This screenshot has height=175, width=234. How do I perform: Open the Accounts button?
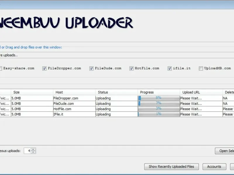click(x=214, y=167)
